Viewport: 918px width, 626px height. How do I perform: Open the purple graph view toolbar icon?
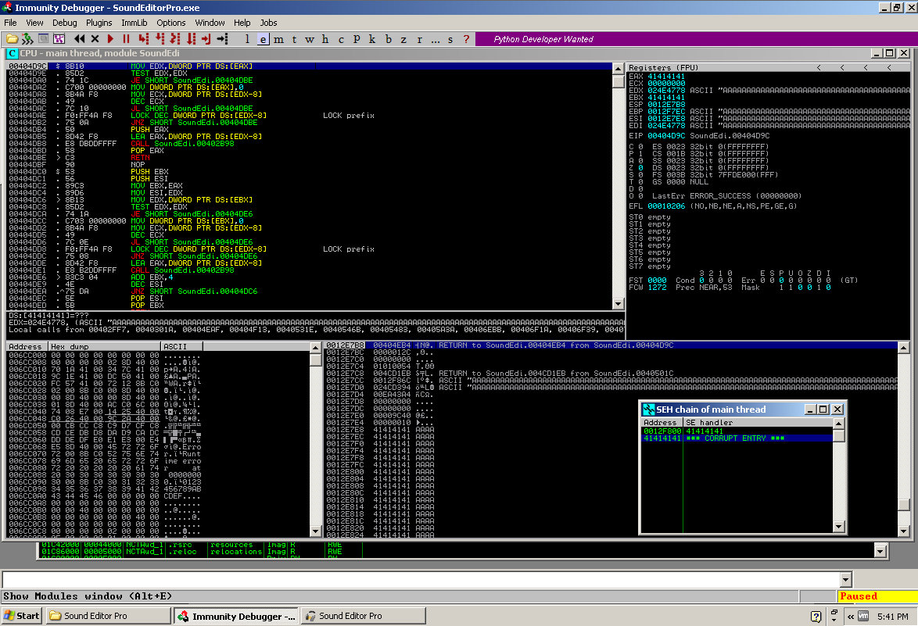(x=59, y=39)
